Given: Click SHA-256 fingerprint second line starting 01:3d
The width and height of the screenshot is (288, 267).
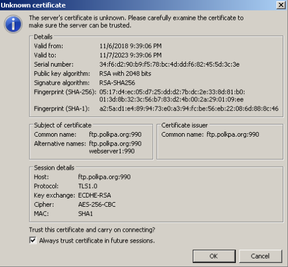Looking at the screenshot, I should [172, 100].
